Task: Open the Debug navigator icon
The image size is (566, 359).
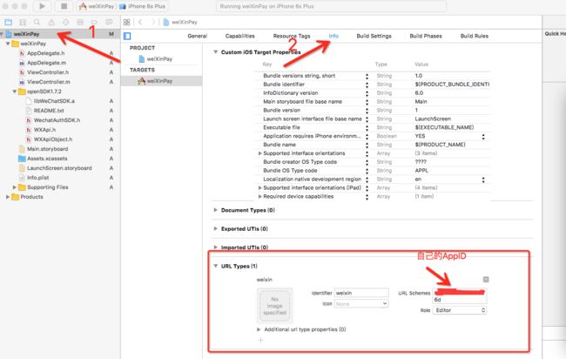Action: pyautogui.click(x=80, y=22)
